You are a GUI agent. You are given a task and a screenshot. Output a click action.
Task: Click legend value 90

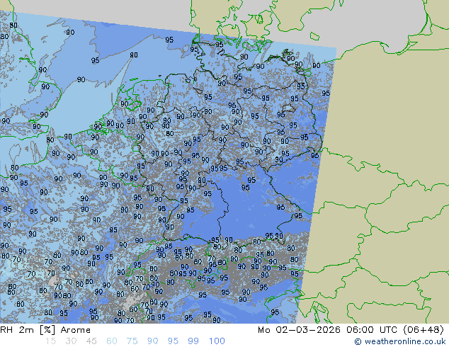[152, 341]
